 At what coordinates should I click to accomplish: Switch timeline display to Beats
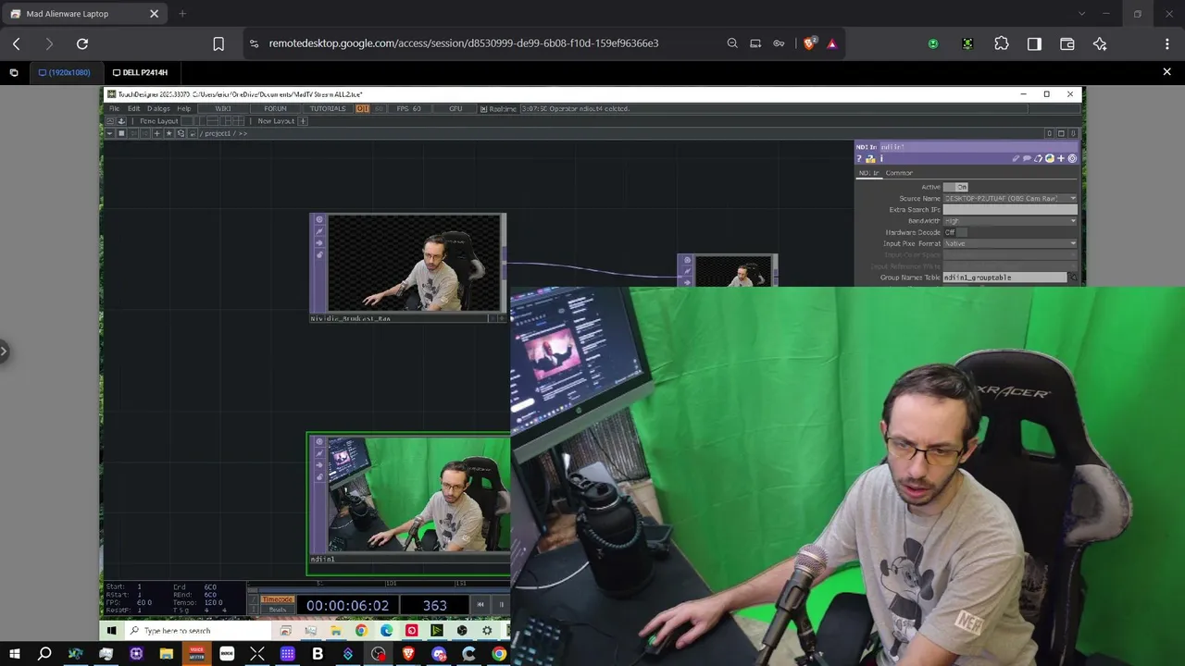coord(277,610)
